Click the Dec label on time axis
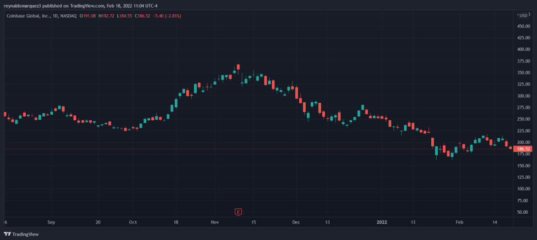This screenshot has width=537, height=240. pyautogui.click(x=296, y=223)
